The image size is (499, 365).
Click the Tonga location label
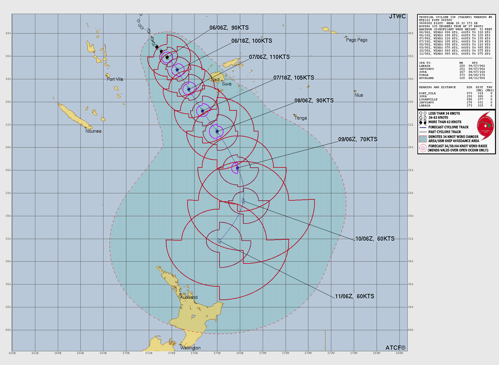click(300, 118)
